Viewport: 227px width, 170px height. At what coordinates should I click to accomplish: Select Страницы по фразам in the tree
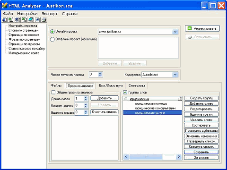coord(24,44)
